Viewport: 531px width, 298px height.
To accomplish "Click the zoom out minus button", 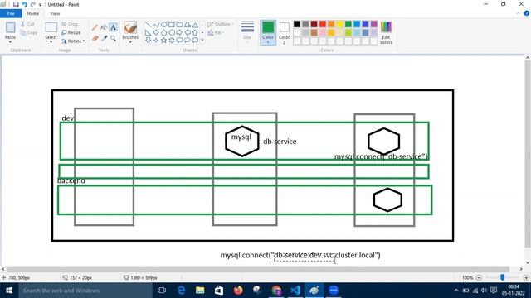I will coord(479,277).
